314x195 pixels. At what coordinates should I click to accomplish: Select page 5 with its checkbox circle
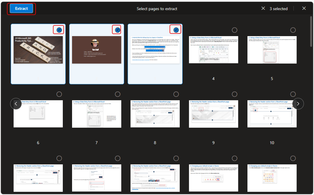[x=293, y=30]
